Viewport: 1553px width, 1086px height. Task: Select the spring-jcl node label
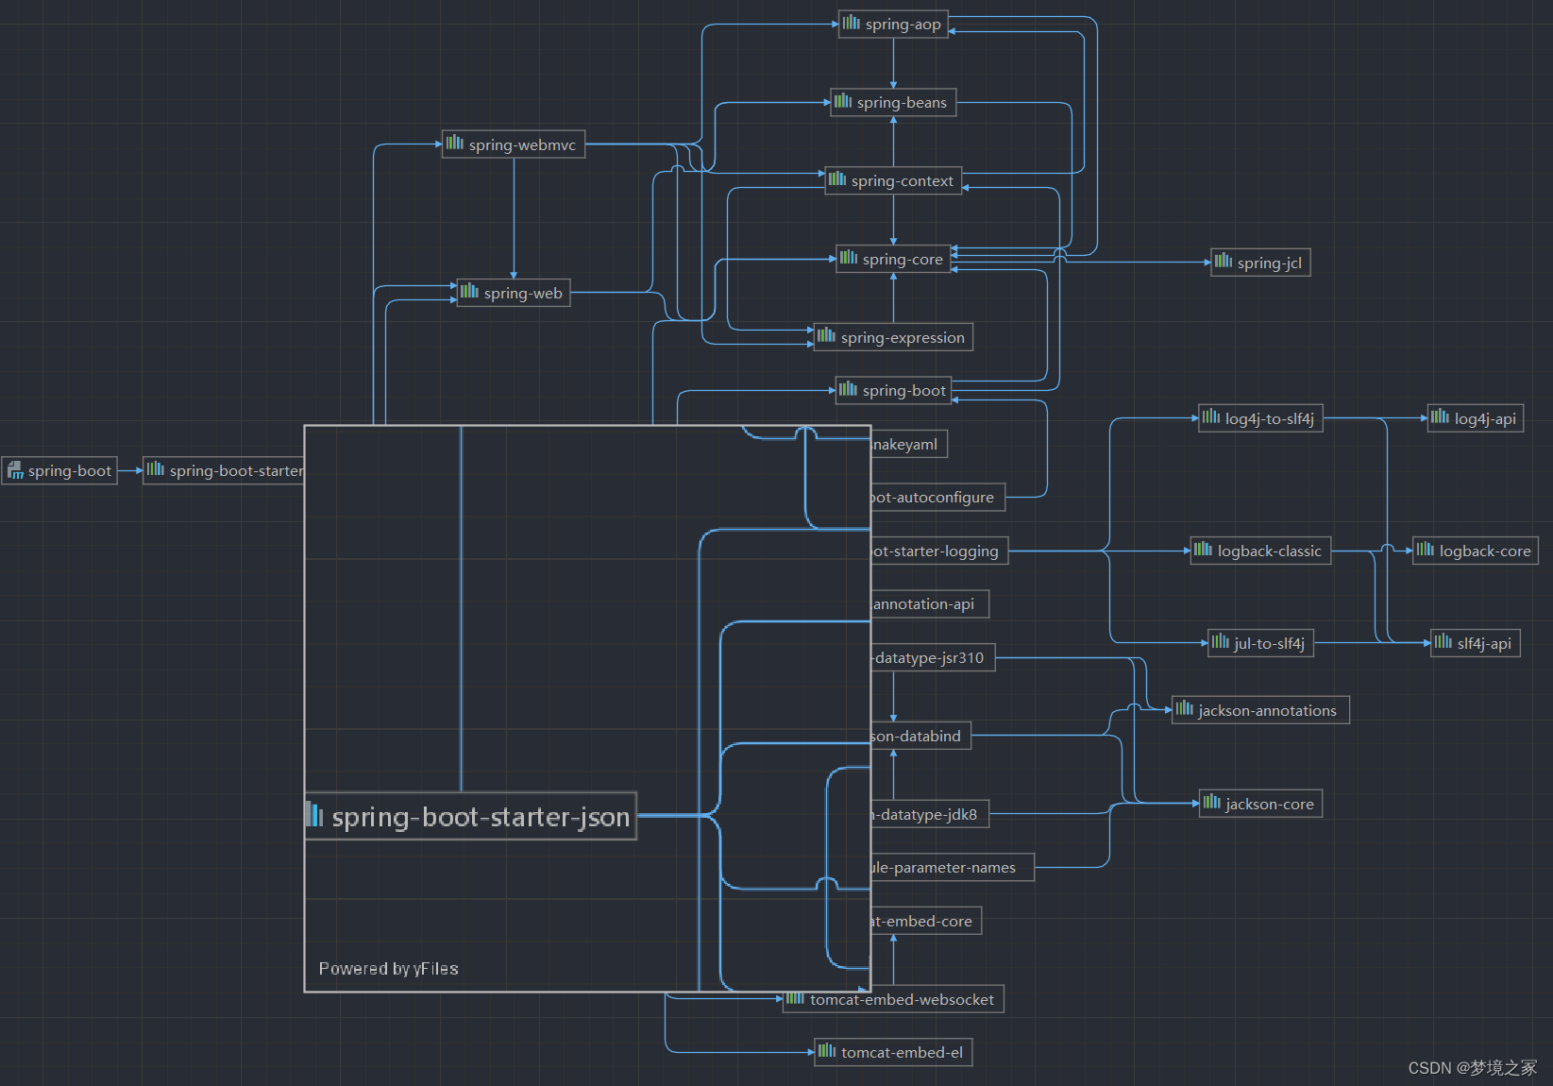click(1270, 263)
